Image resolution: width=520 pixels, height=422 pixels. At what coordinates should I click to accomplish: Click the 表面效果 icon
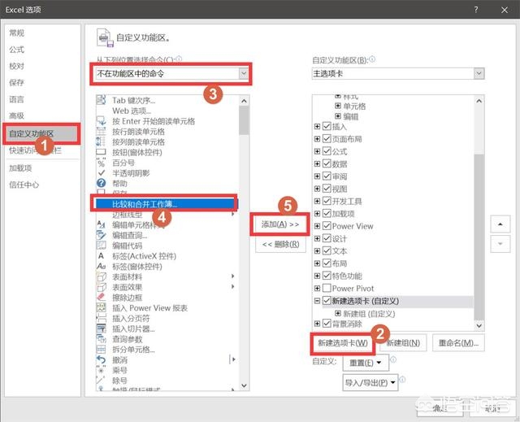click(x=101, y=287)
